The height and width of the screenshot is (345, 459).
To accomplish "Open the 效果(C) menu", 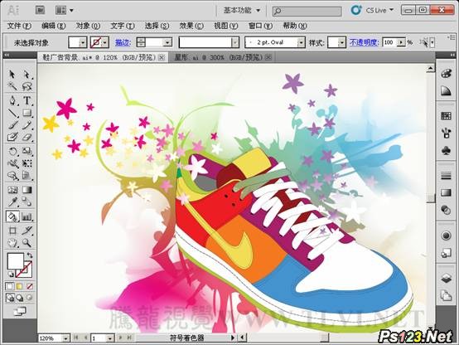I will [191, 26].
